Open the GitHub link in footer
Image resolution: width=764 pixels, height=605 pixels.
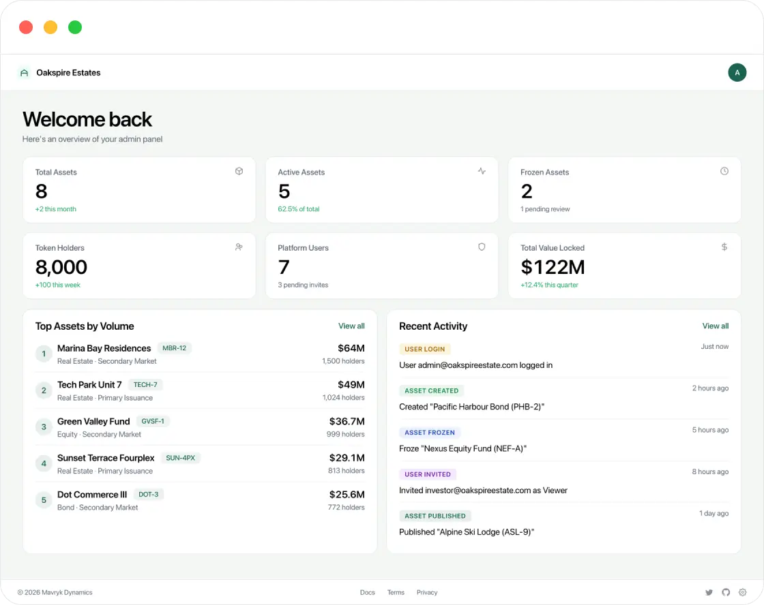pos(726,592)
